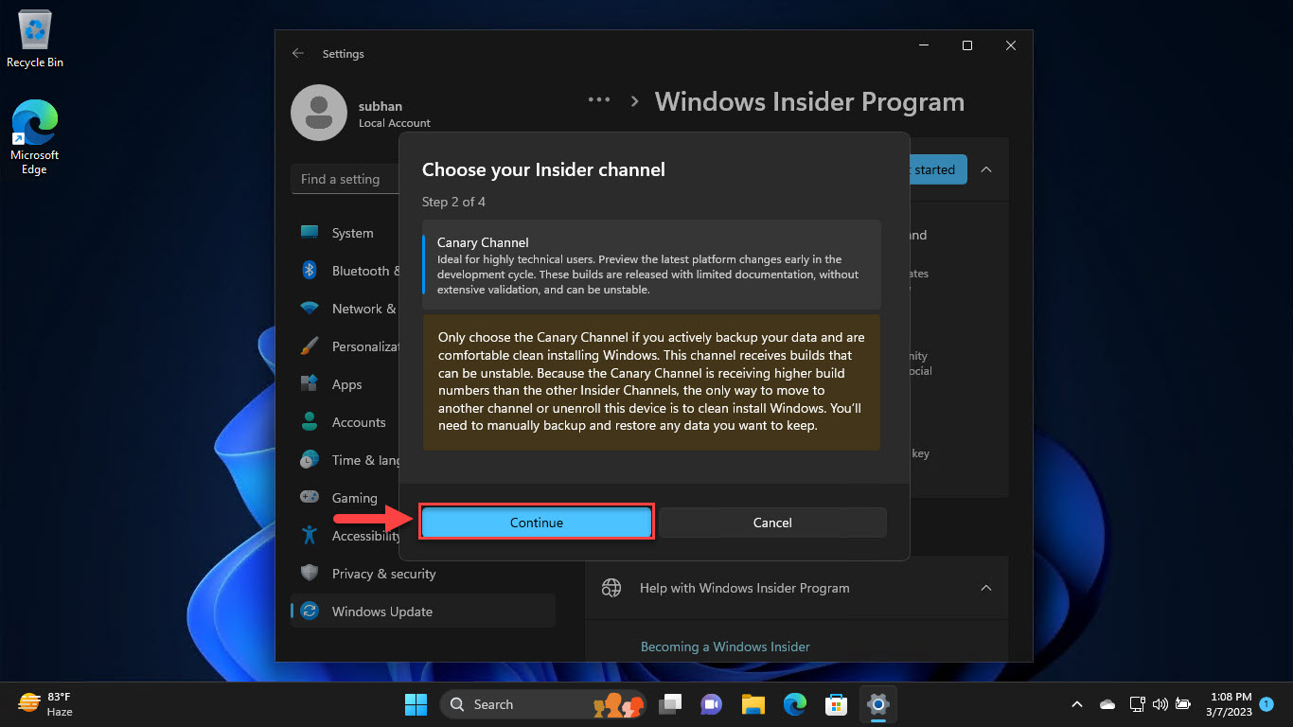Collapse the Get started section chevron
The width and height of the screenshot is (1293, 727).
986,168
